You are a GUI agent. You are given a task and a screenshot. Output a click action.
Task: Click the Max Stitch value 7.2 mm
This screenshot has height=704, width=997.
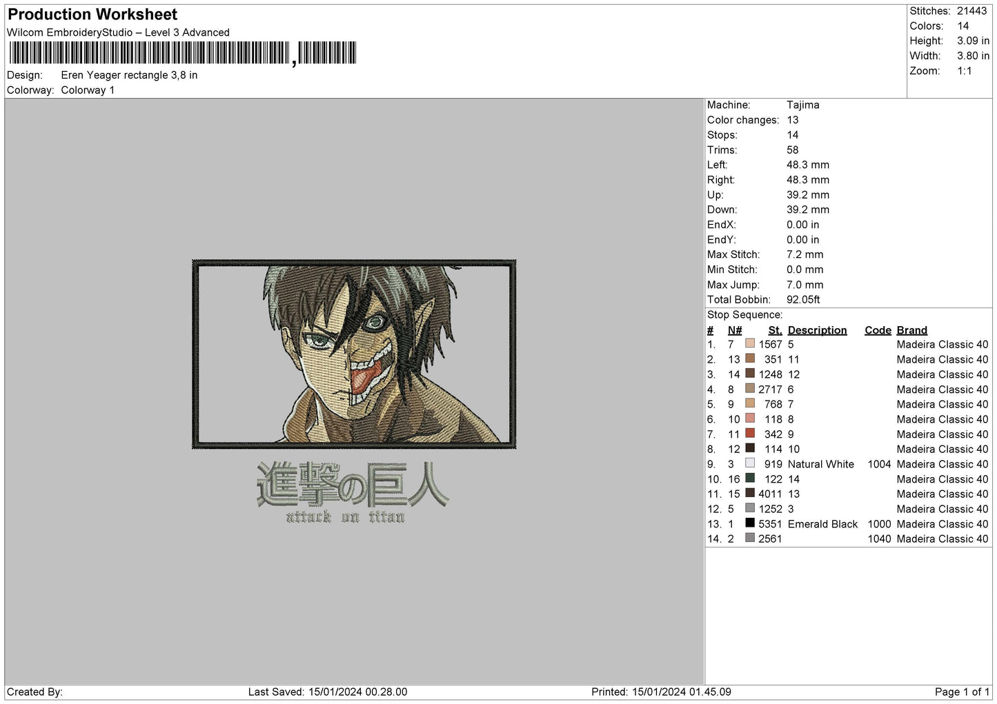point(805,254)
